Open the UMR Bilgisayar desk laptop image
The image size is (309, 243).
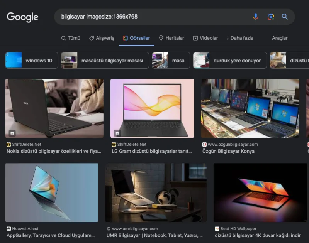click(156, 192)
